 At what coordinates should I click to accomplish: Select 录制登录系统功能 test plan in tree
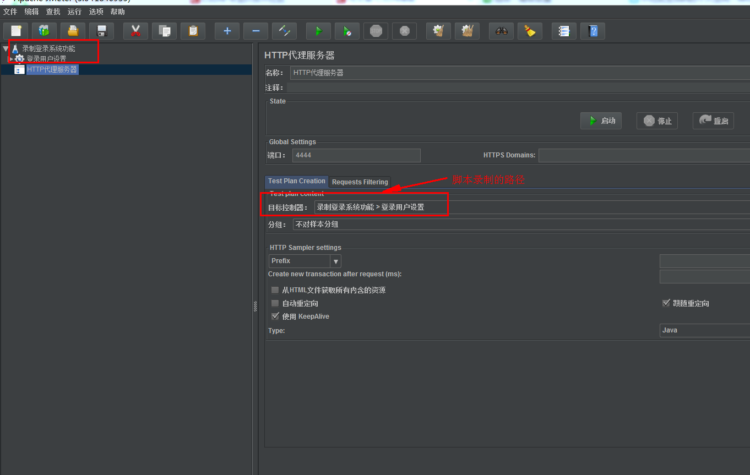click(x=48, y=48)
